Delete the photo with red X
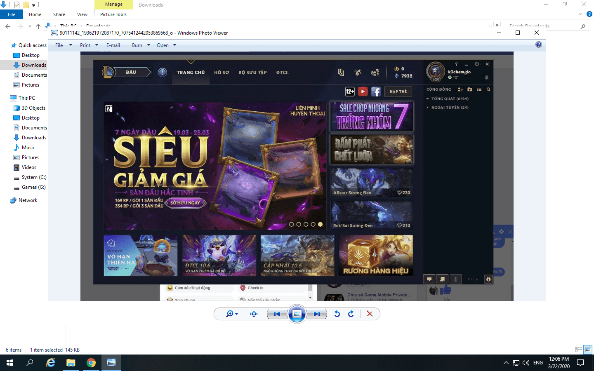This screenshot has height=371, width=594. [x=370, y=314]
